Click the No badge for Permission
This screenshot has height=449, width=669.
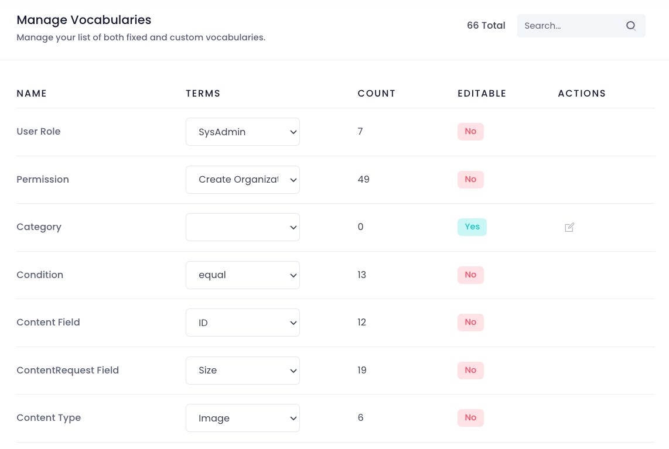470,180
